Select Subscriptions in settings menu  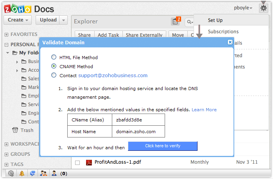point(223,32)
